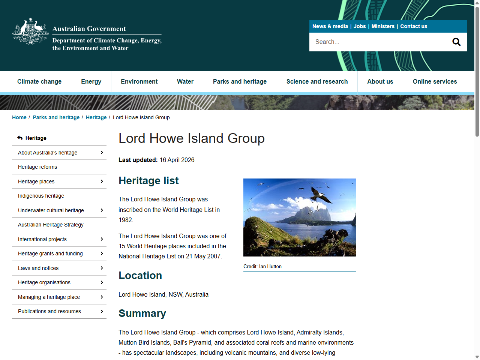Click the search magnifier icon

(x=456, y=42)
